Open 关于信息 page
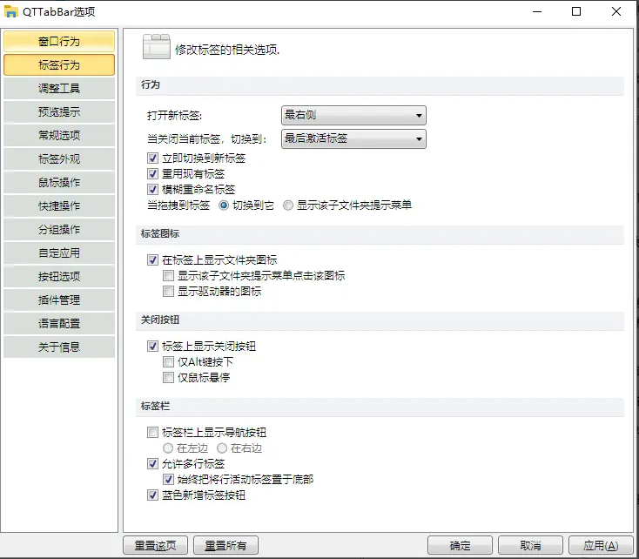 pos(59,347)
